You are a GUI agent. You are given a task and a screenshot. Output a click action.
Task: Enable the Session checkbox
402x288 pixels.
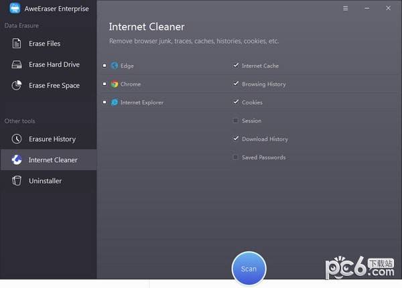(235, 121)
